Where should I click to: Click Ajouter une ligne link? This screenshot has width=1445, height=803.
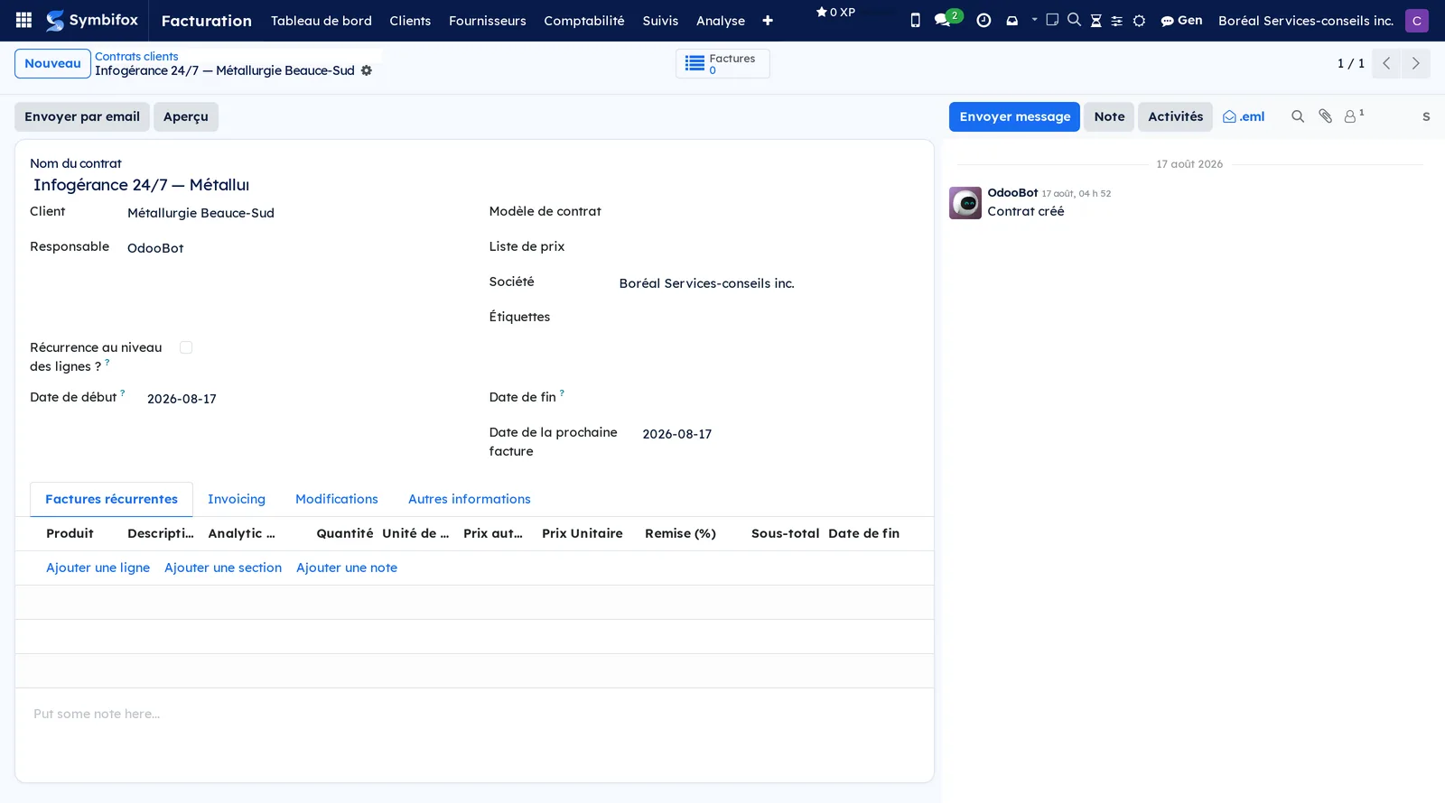(x=98, y=568)
